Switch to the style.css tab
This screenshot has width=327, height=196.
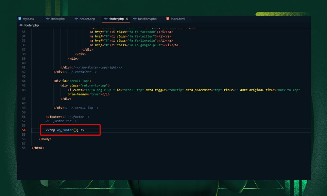point(28,19)
